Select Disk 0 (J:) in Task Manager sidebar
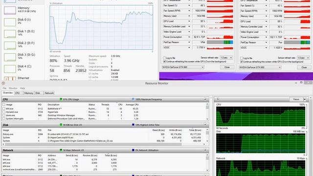313x176 pixels. click(22, 22)
